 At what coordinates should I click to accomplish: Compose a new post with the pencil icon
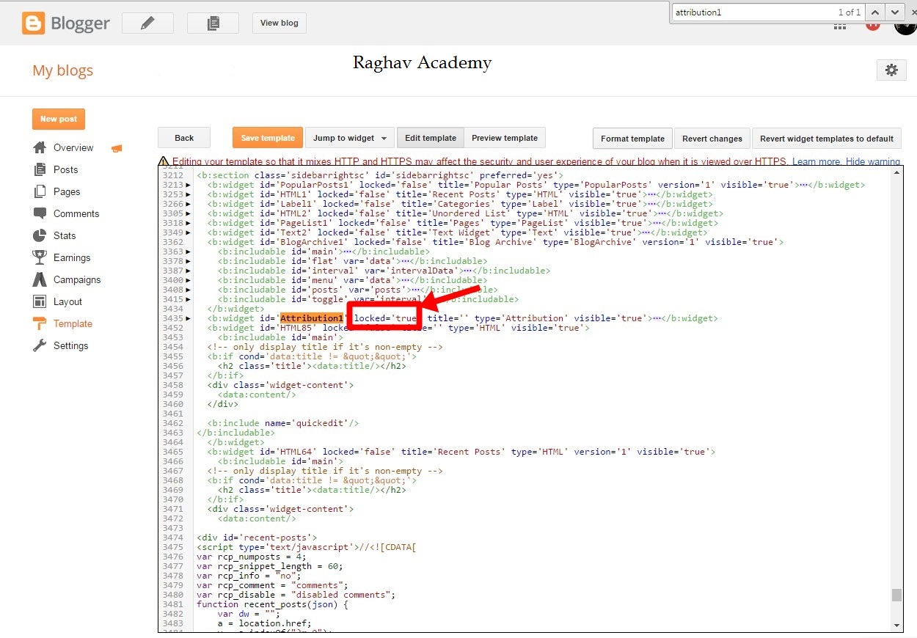click(x=147, y=23)
